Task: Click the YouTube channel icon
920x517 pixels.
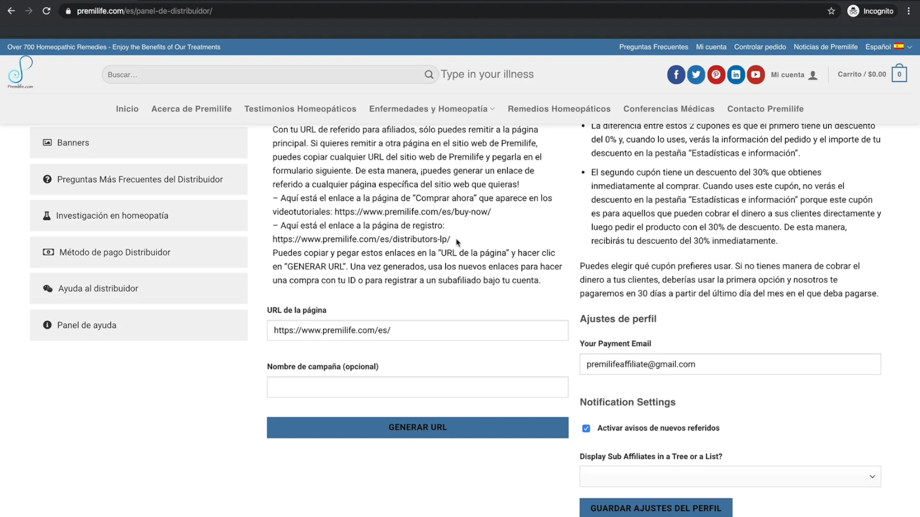Action: [x=756, y=75]
